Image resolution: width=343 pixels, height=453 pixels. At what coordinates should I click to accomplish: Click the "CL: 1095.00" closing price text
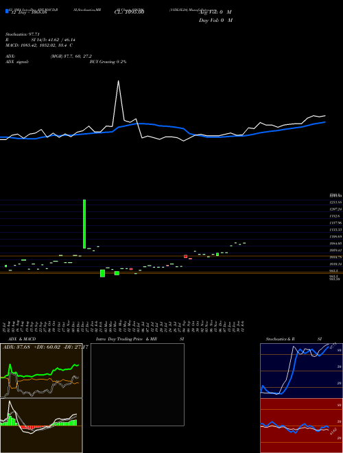tap(130, 12)
